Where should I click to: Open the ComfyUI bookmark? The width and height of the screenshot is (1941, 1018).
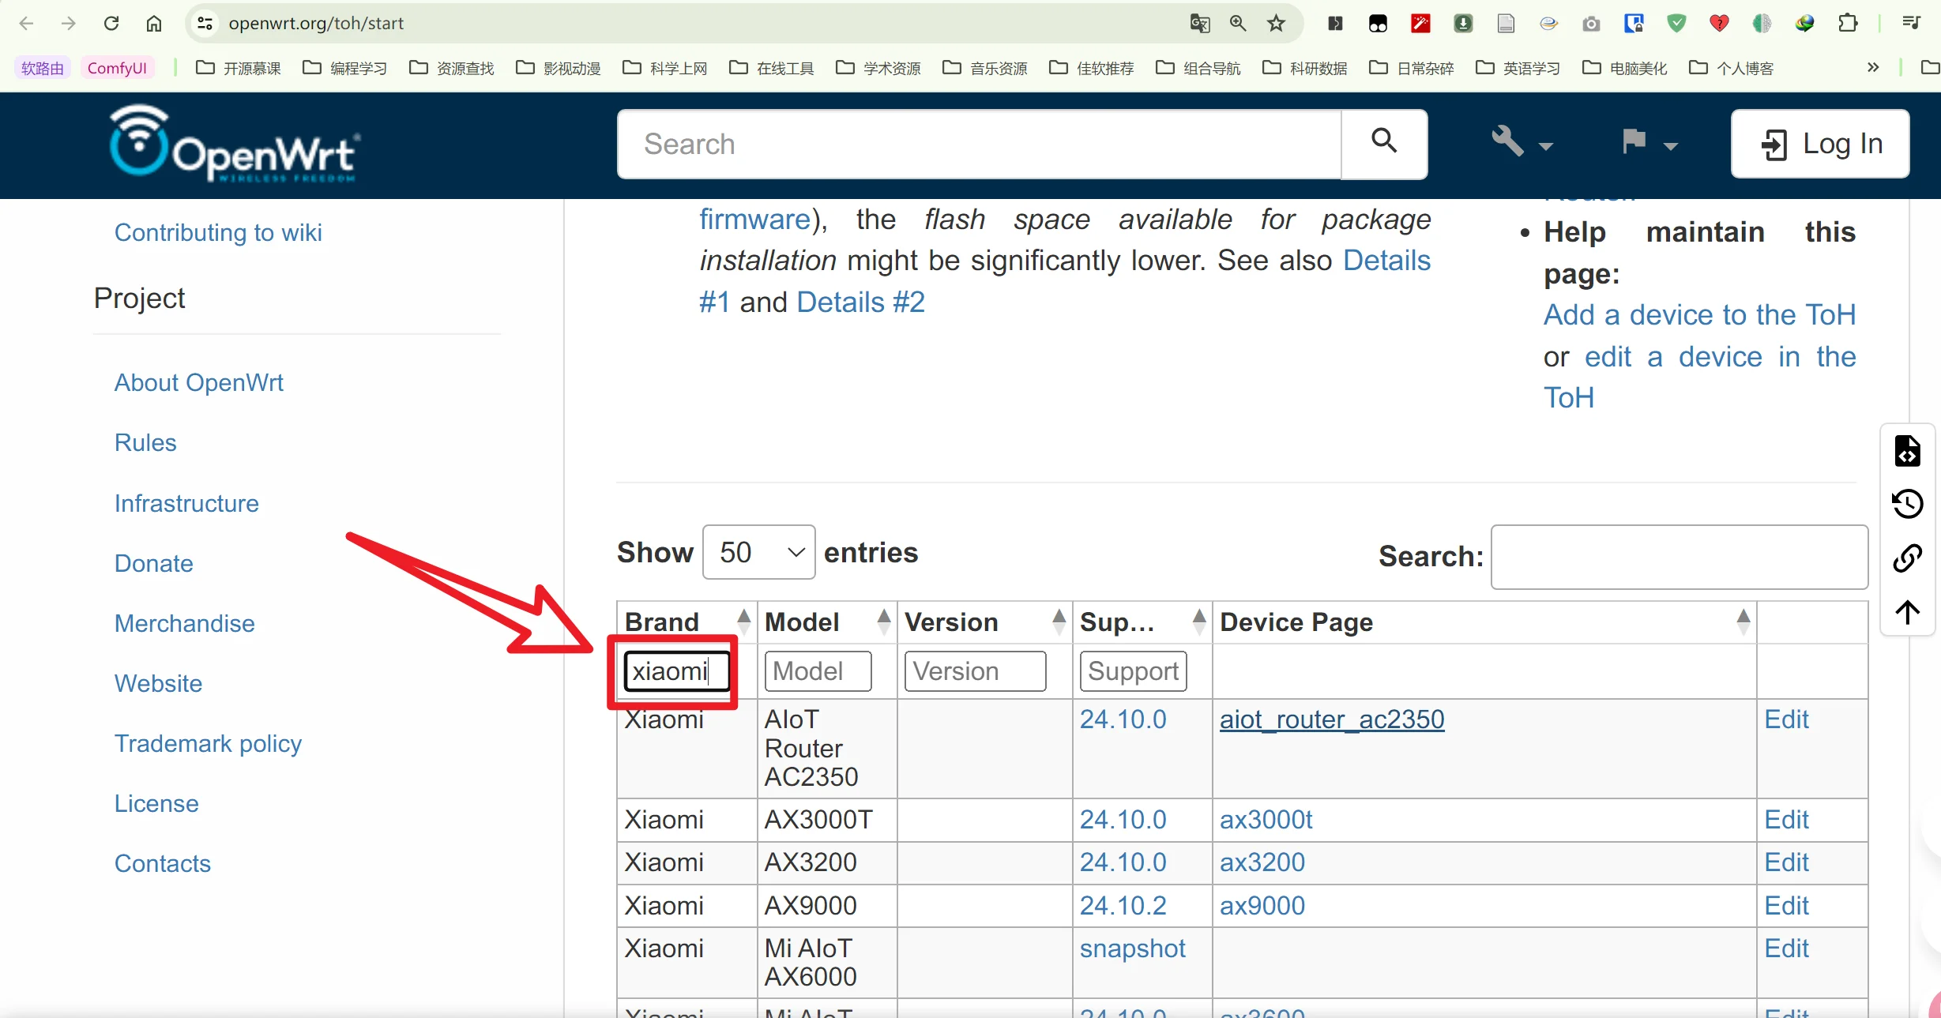click(117, 68)
